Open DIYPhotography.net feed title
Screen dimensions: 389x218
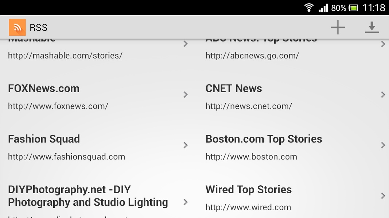click(x=88, y=196)
